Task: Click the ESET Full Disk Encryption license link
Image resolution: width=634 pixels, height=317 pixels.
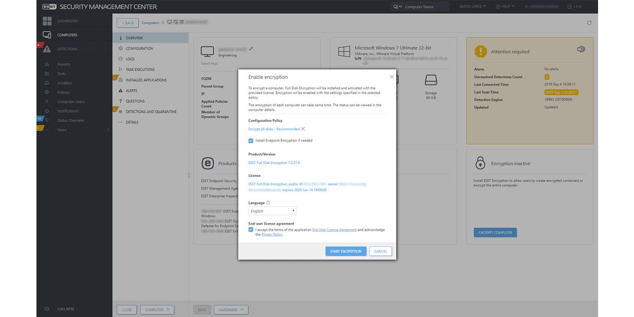Action: click(x=307, y=187)
